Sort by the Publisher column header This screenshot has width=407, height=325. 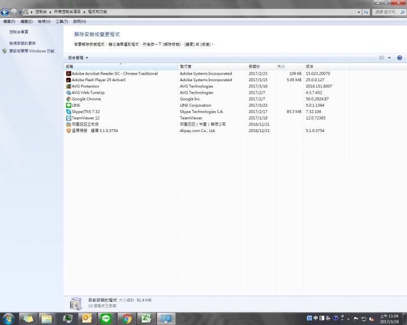pos(212,67)
